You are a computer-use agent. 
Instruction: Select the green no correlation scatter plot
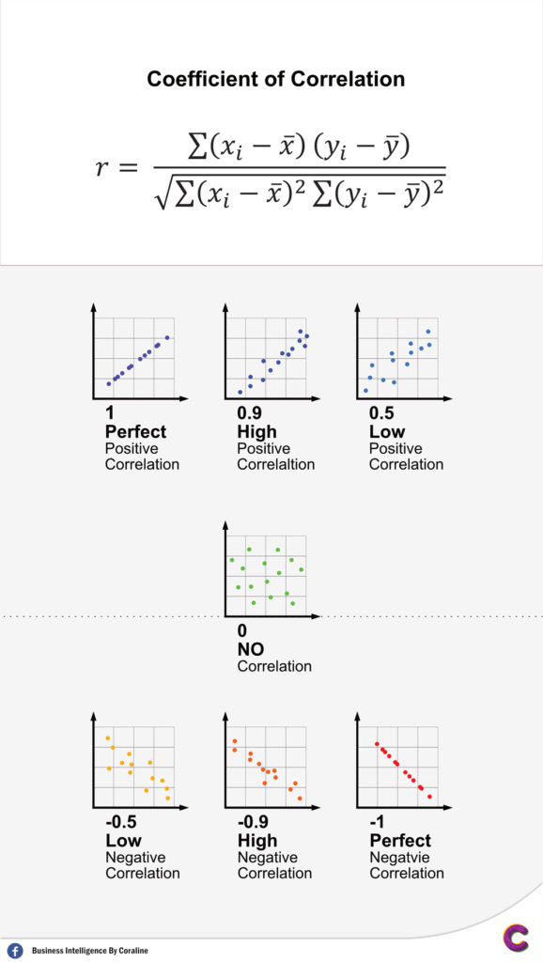coord(270,570)
